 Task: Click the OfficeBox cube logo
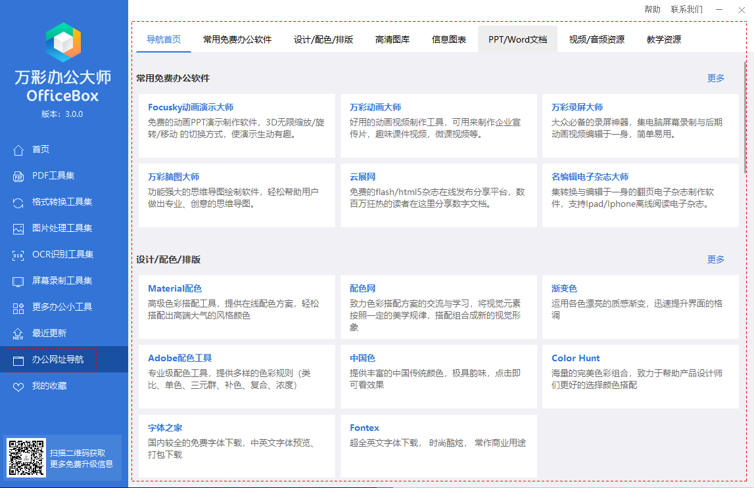tap(63, 43)
